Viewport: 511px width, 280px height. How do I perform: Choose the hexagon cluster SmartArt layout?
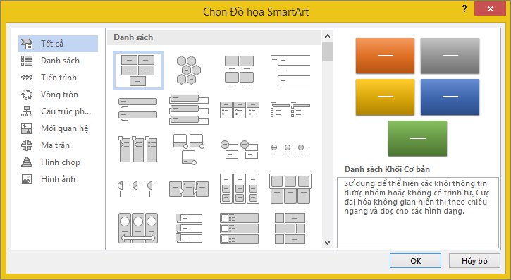[189, 71]
